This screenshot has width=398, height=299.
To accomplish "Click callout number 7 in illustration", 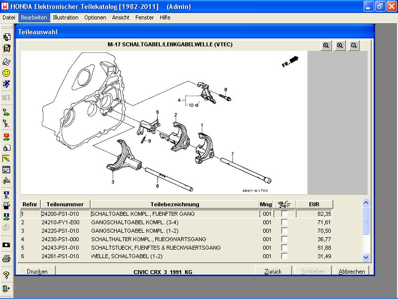I will (232, 153).
